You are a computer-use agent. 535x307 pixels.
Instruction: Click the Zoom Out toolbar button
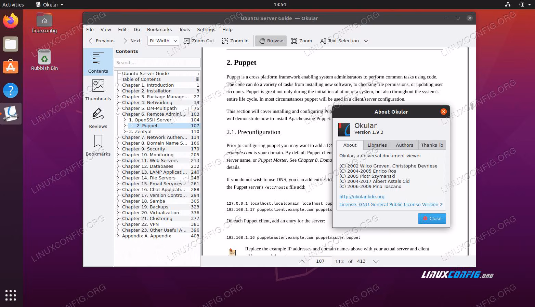coord(199,41)
